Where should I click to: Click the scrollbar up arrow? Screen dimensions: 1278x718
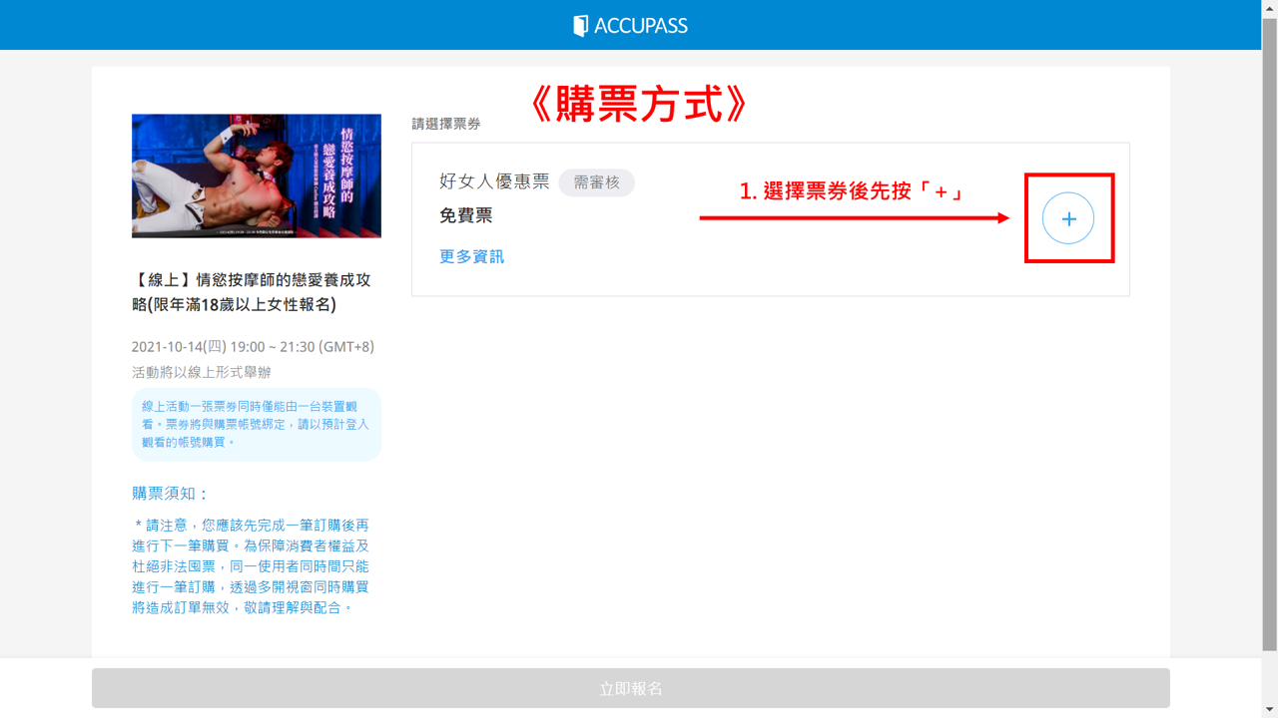[1269, 8]
